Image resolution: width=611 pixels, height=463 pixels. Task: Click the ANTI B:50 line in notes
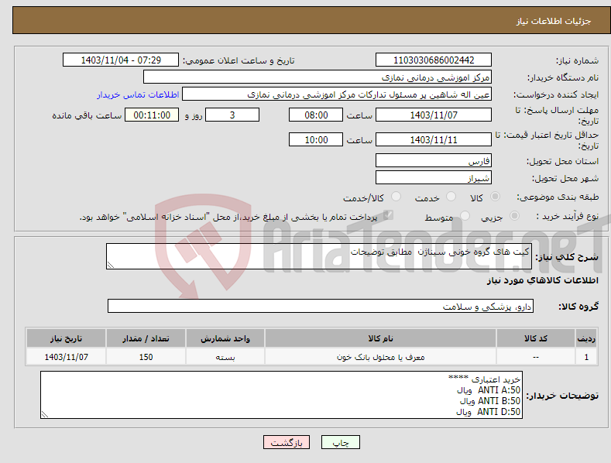[x=490, y=401]
